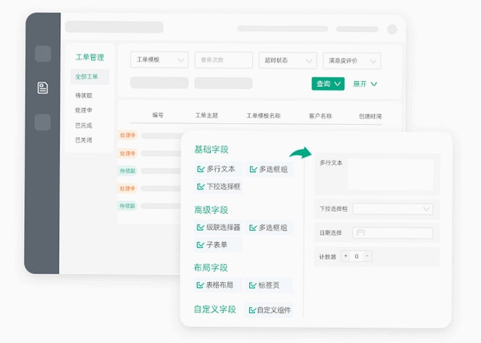This screenshot has width=481, height=343.
Task: Click the 编号 column header
Action: click(158, 115)
